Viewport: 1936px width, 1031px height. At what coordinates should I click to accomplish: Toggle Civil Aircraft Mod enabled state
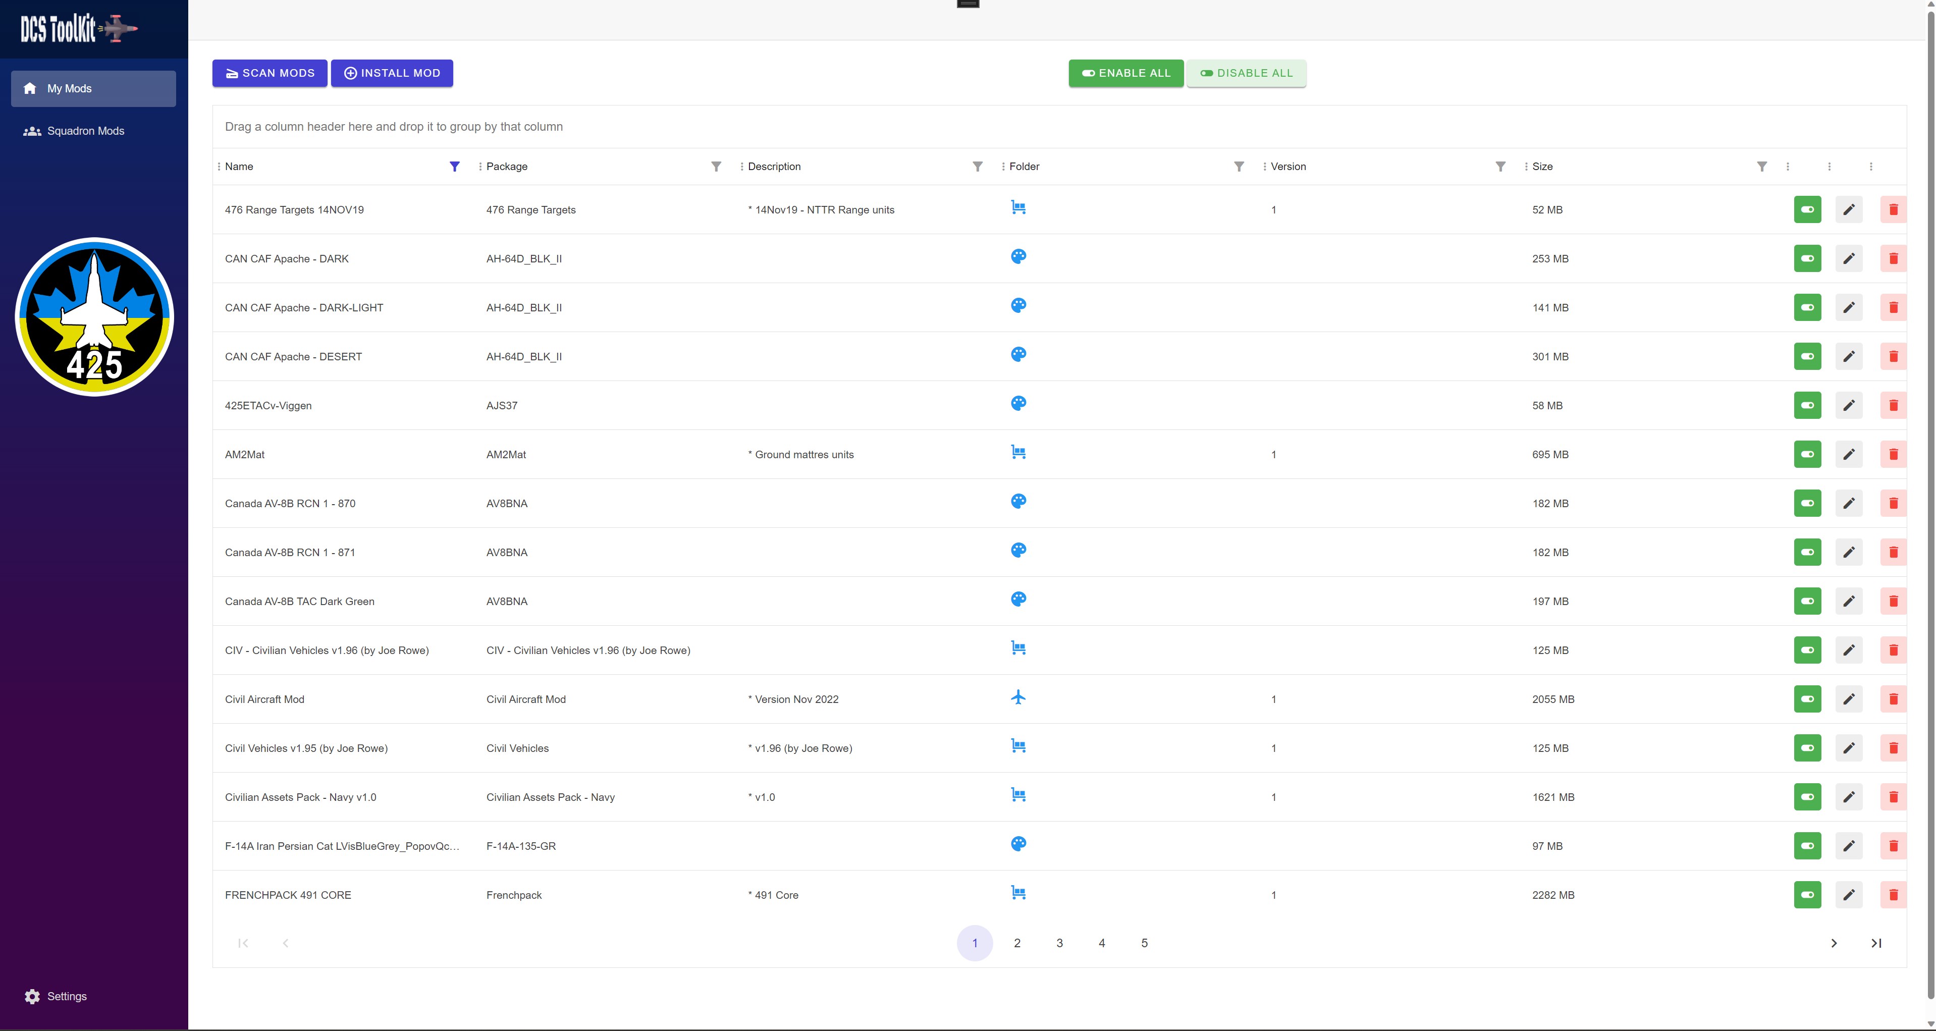click(1807, 699)
